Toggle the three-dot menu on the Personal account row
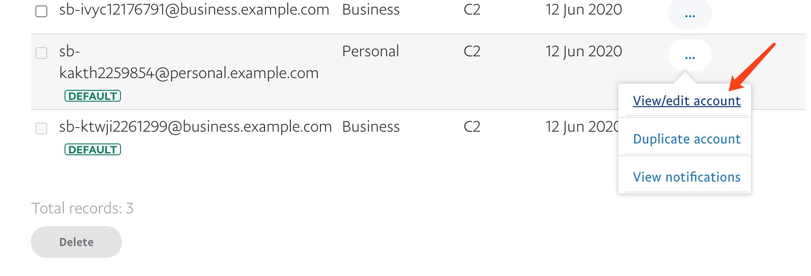The width and height of the screenshot is (811, 276). point(690,56)
